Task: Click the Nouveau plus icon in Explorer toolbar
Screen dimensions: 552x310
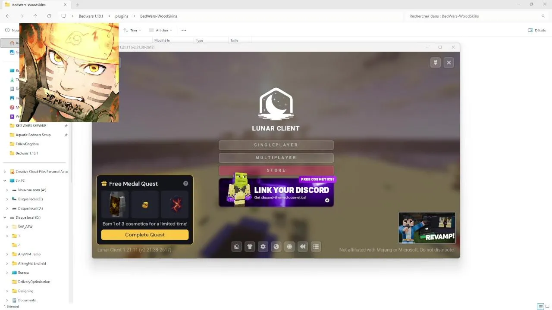Action: [7, 30]
